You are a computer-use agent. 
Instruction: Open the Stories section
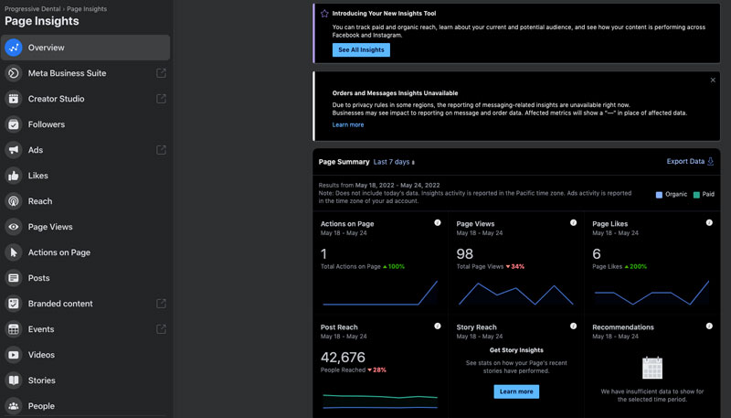[x=85, y=380]
